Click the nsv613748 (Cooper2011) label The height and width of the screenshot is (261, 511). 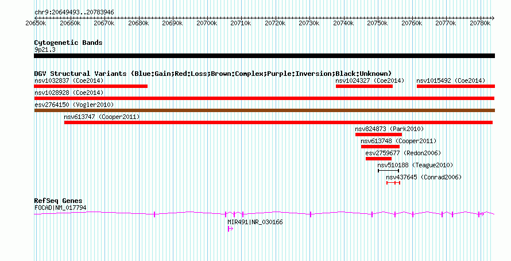pos(398,141)
